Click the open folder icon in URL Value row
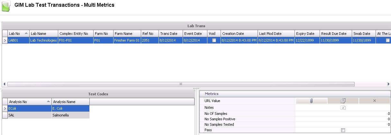Image resolution: width=391 pixels, height=135 pixels. [343, 101]
